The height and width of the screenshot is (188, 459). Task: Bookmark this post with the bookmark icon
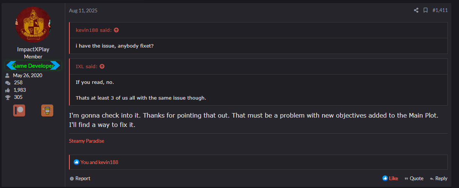[425, 10]
